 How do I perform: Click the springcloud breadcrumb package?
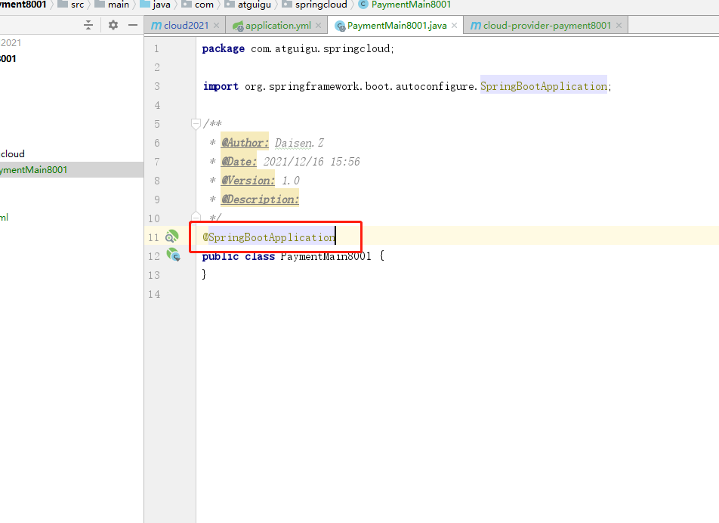(314, 5)
